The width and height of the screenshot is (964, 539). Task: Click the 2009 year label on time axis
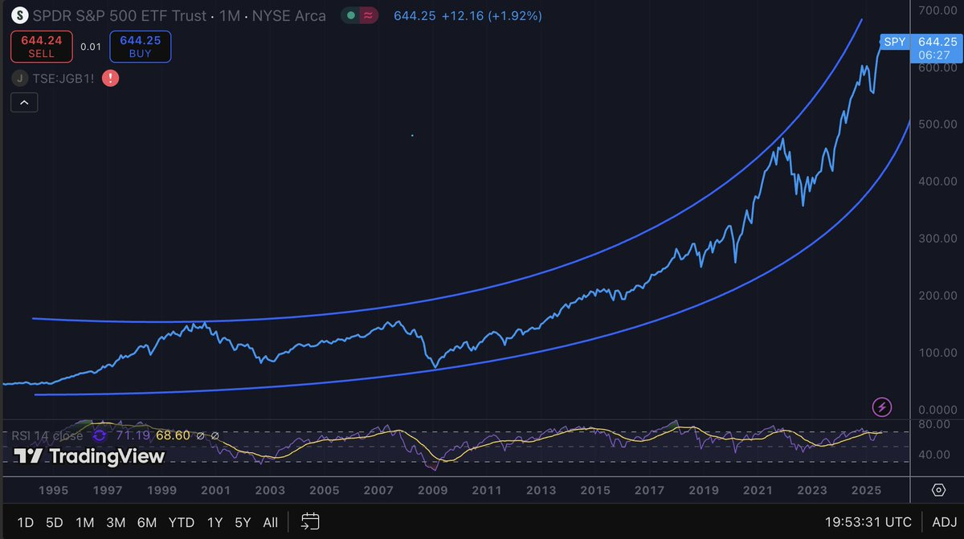pos(433,490)
